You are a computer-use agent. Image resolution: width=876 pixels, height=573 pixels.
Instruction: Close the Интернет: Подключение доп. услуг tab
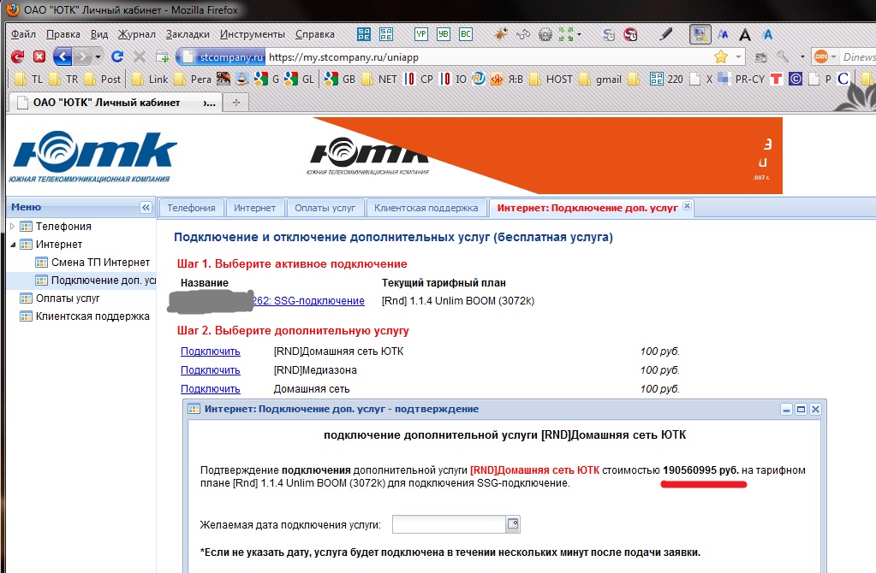click(687, 206)
